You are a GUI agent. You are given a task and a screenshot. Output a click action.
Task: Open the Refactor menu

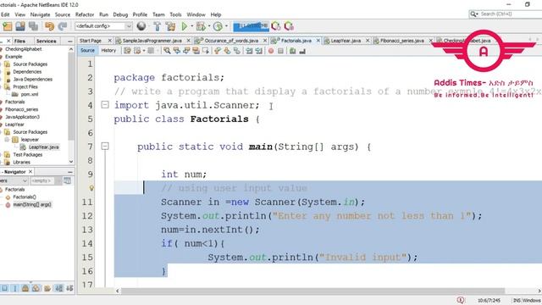tap(85, 14)
